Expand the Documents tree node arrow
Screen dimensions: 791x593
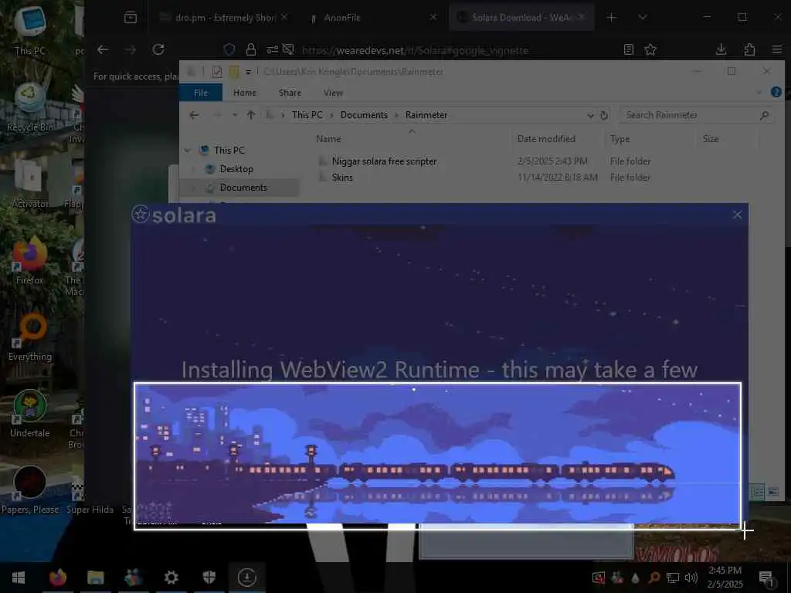[194, 188]
